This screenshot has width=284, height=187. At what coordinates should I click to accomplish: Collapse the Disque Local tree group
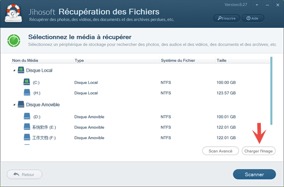coord(14,71)
